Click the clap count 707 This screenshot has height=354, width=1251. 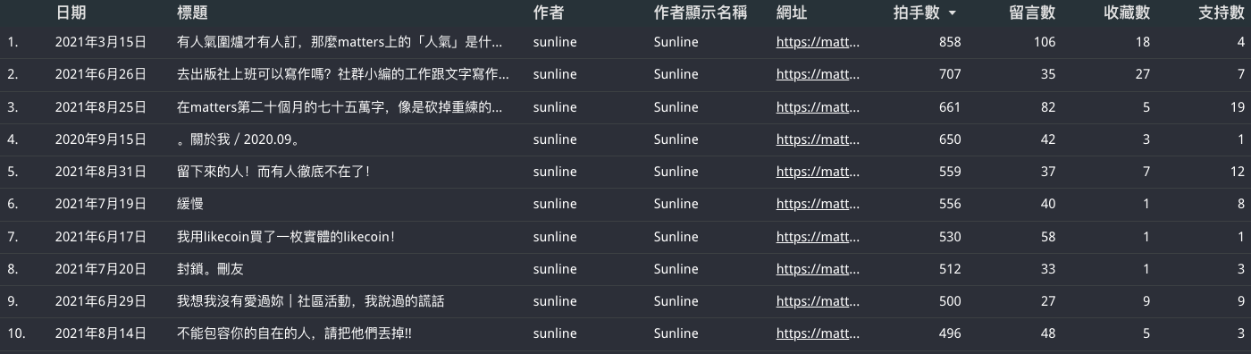(x=950, y=74)
